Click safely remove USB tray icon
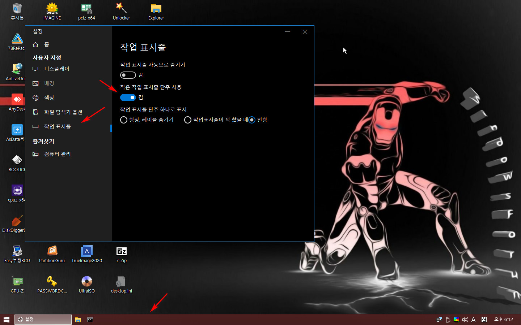 click(448, 320)
